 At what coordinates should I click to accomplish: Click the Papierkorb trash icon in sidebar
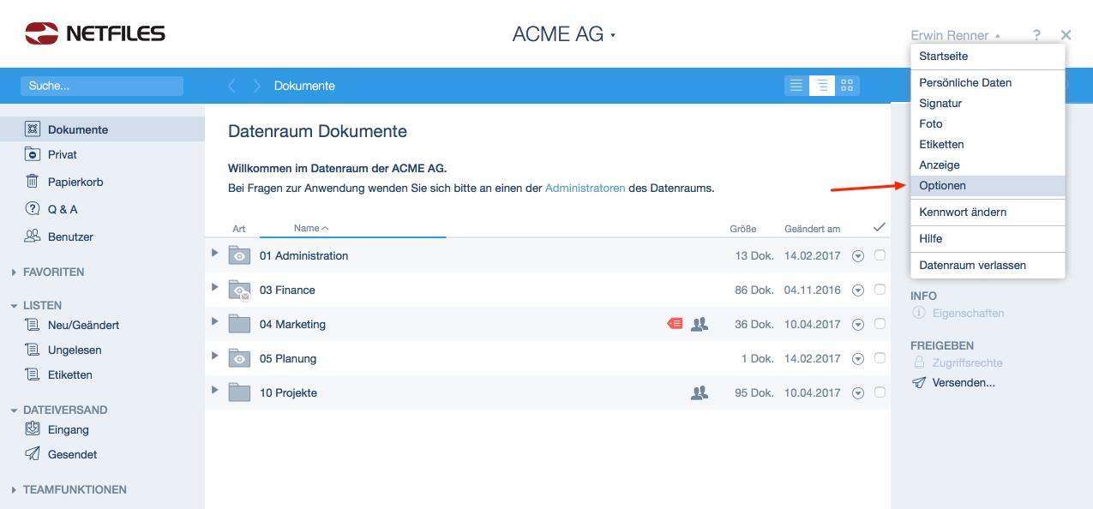[33, 182]
